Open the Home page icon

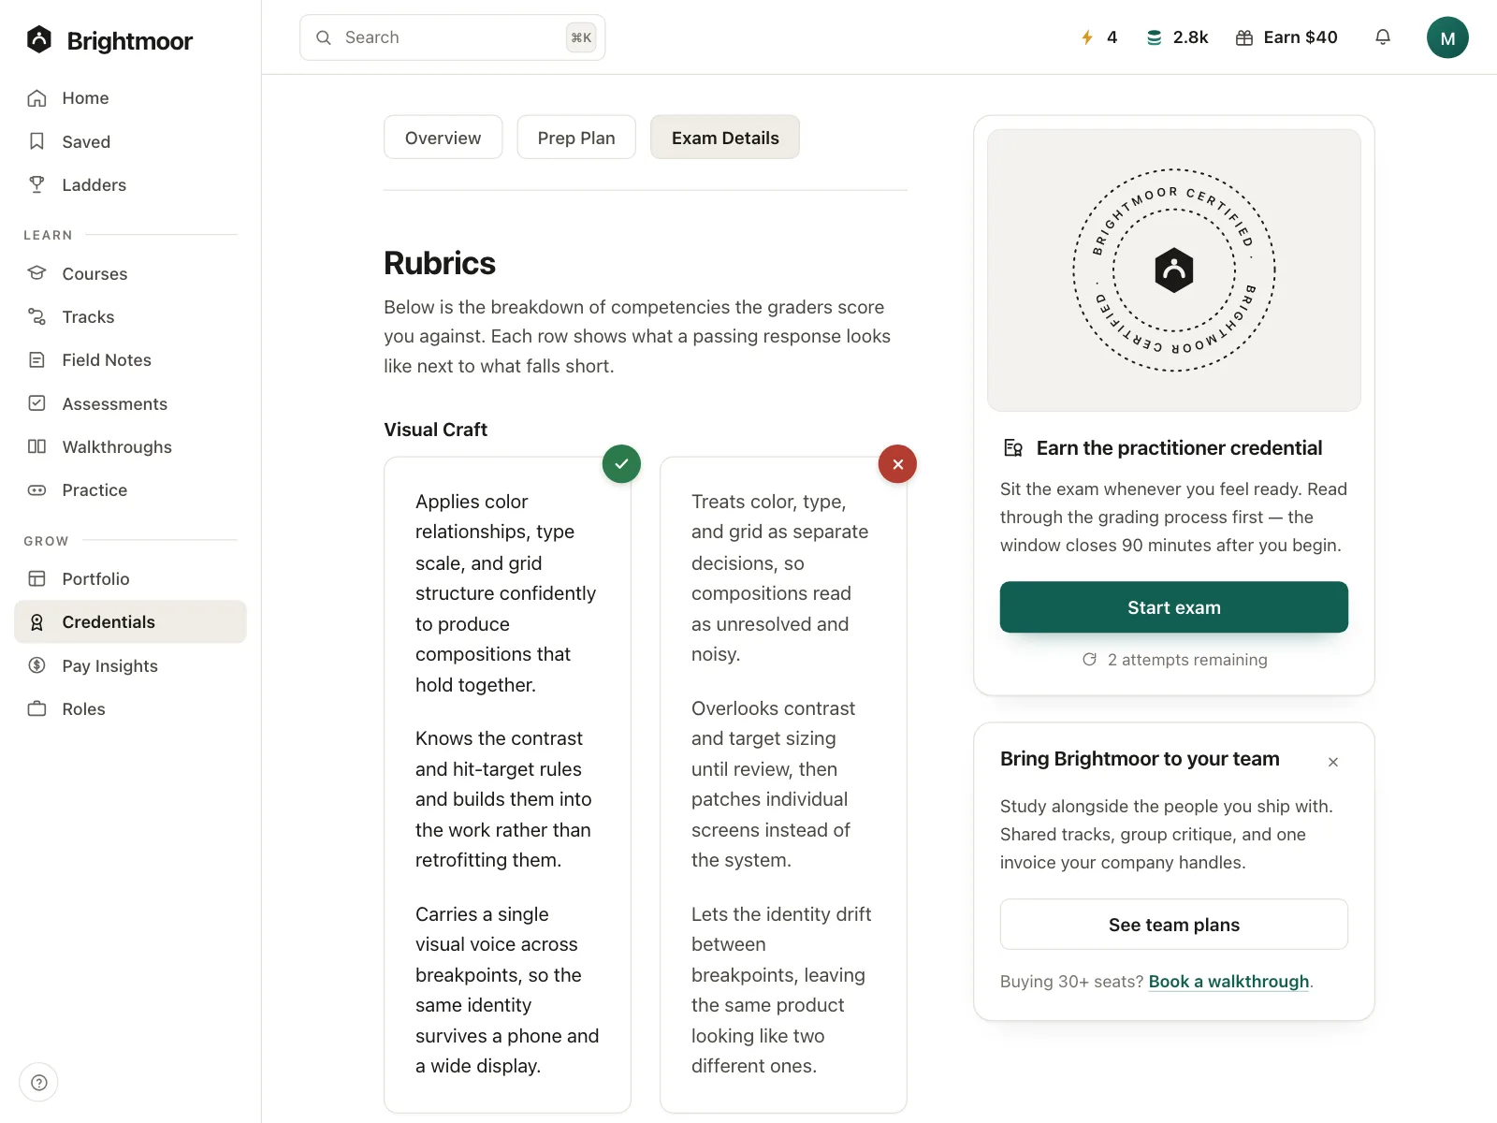(x=37, y=98)
